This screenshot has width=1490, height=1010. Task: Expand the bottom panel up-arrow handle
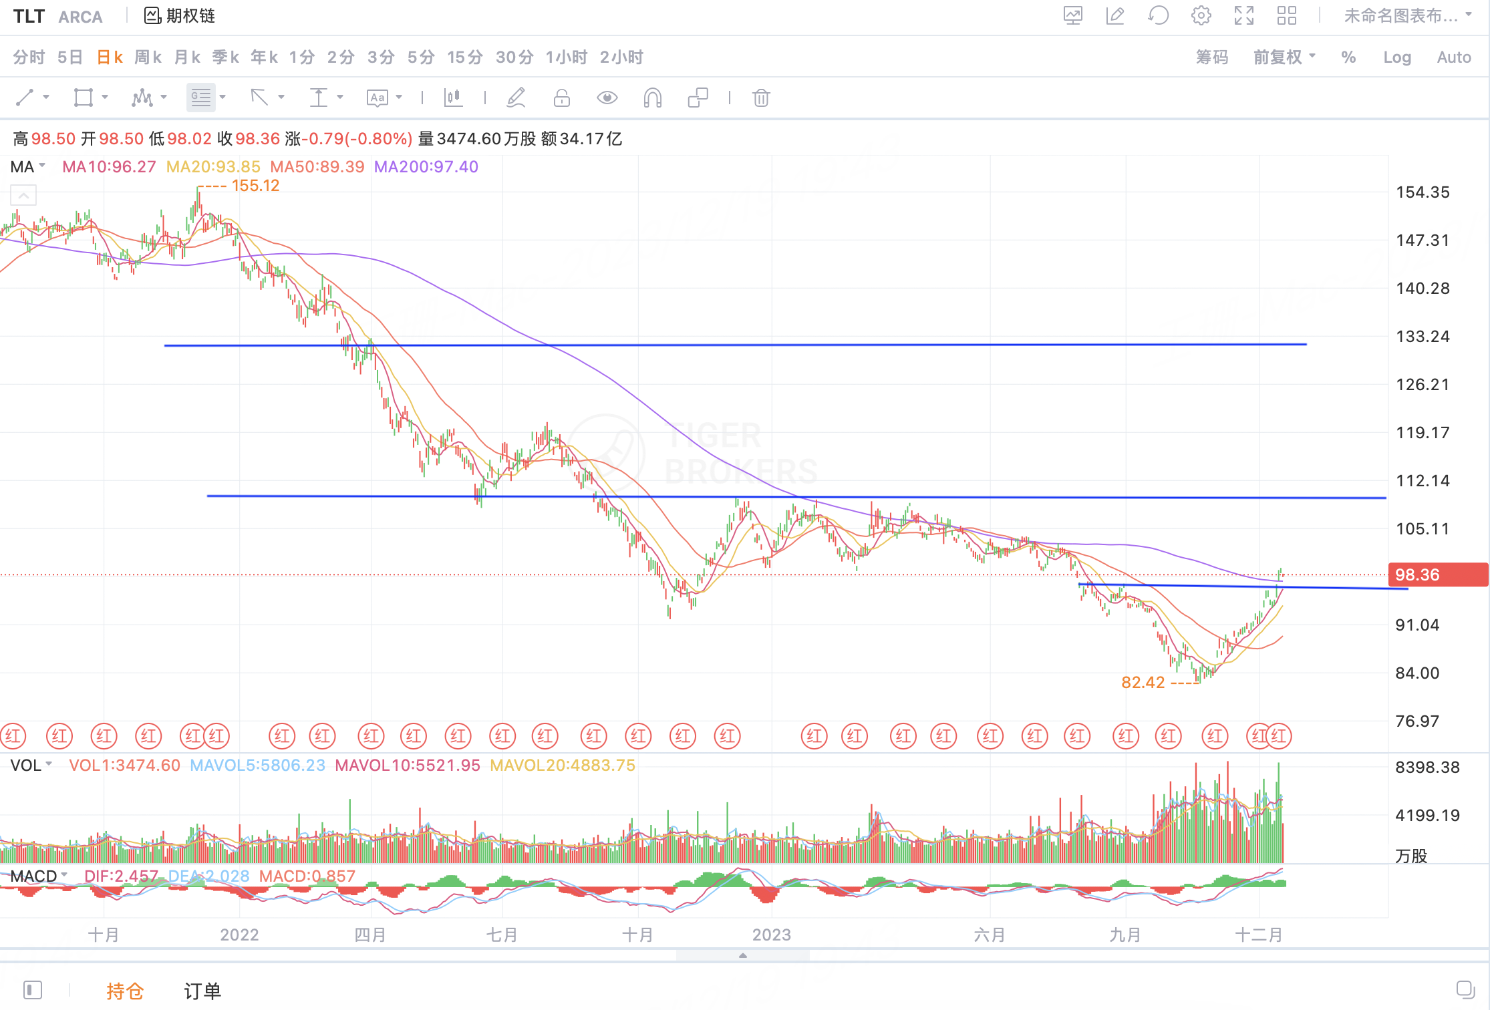(x=742, y=955)
